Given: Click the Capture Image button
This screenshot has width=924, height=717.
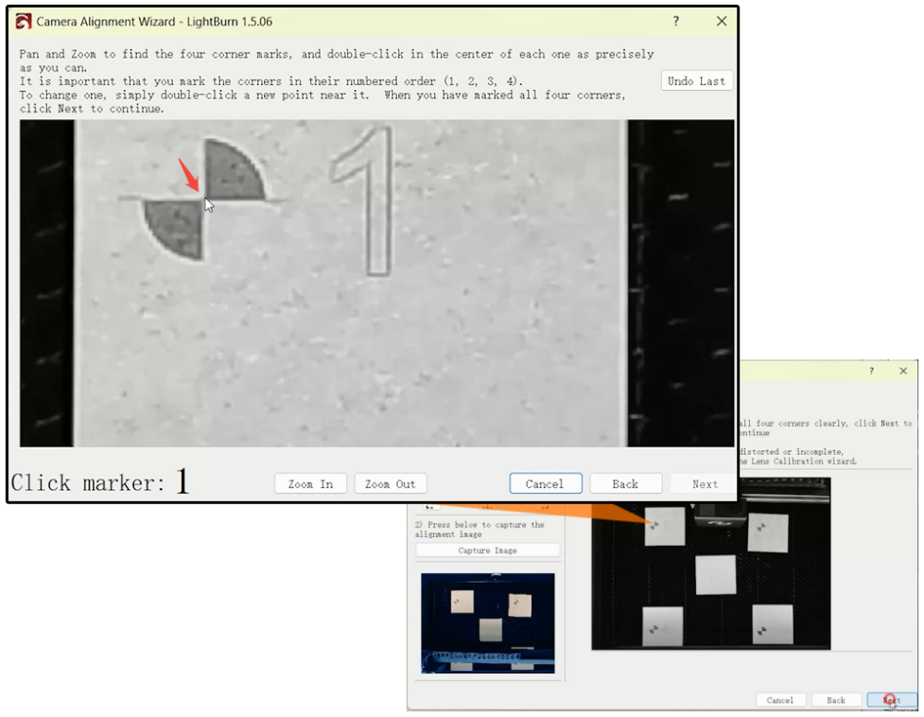Looking at the screenshot, I should [487, 551].
